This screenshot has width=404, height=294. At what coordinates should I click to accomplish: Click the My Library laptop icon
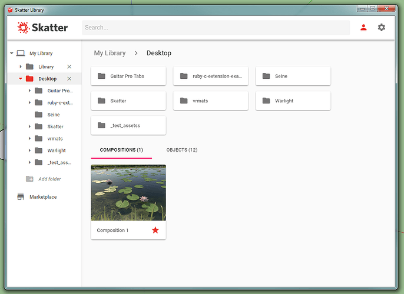click(21, 54)
